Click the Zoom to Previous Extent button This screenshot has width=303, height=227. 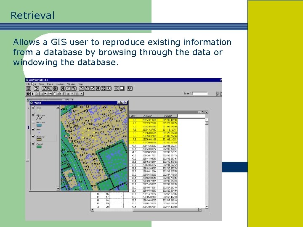point(109,88)
